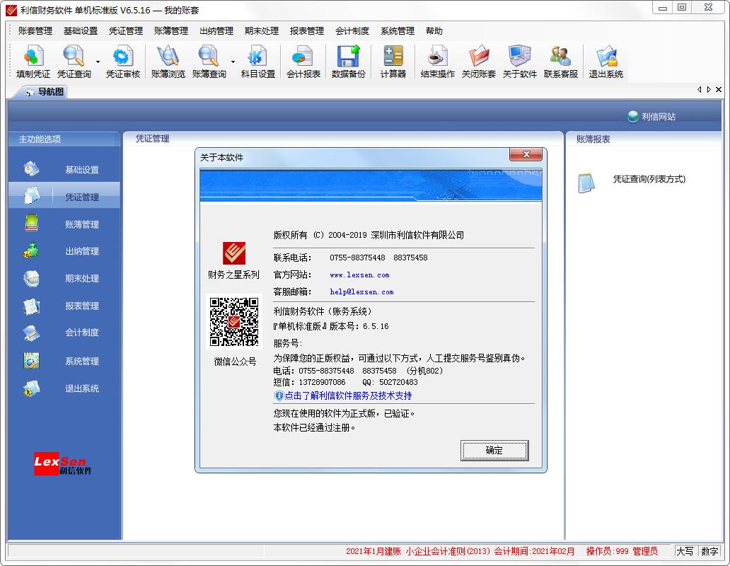This screenshot has width=730, height=566.
Task: Open 系统管理 sidebar item
Action: click(x=64, y=361)
